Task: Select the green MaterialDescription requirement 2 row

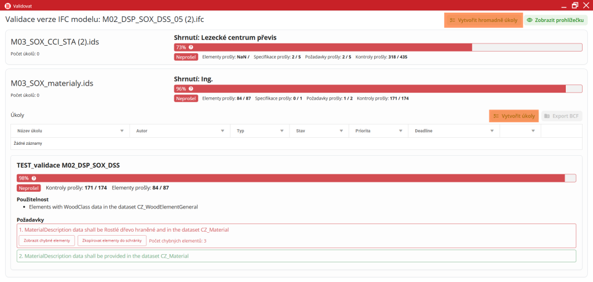Action: (x=296, y=256)
